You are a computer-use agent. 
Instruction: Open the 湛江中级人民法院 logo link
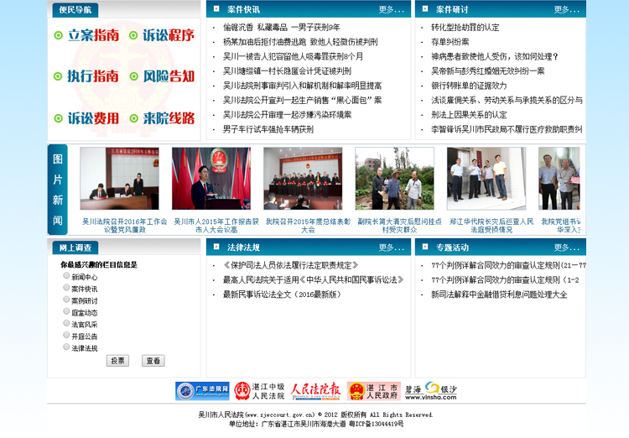click(x=259, y=391)
